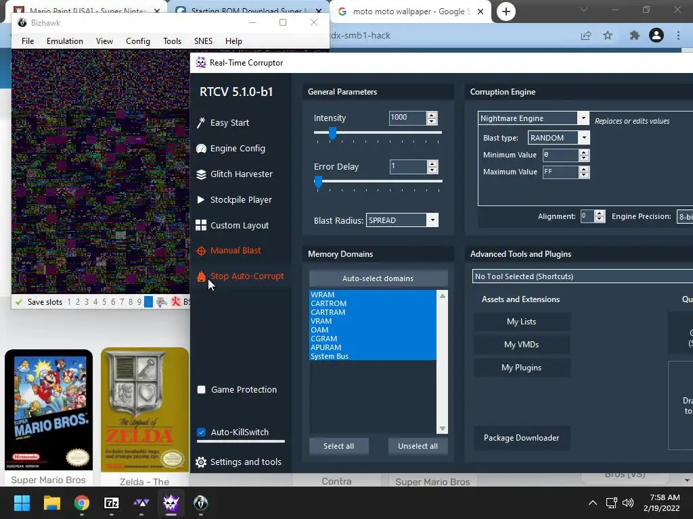Open Easy Start wand icon

(x=200, y=123)
